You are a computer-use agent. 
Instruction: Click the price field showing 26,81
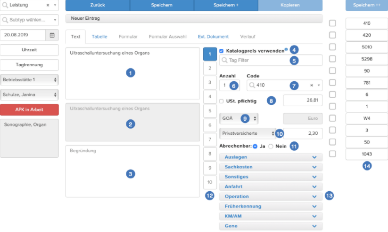[x=303, y=101]
